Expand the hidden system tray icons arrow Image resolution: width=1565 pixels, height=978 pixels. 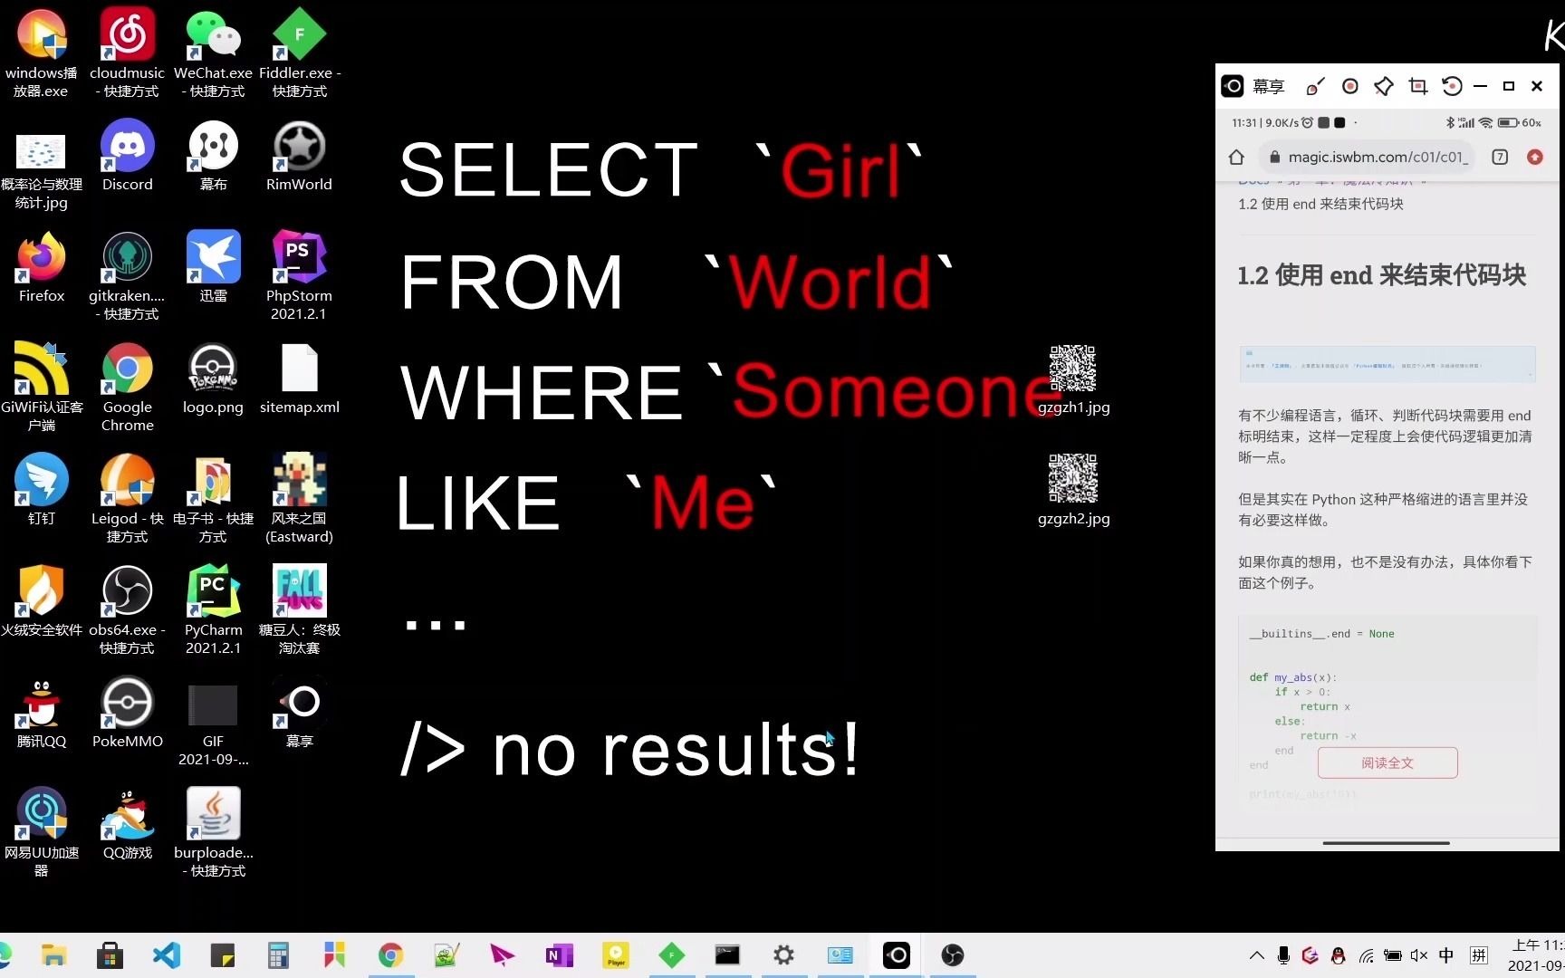pyautogui.click(x=1256, y=955)
